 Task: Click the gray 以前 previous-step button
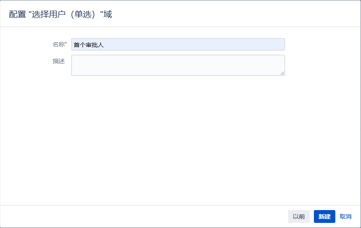click(x=299, y=216)
